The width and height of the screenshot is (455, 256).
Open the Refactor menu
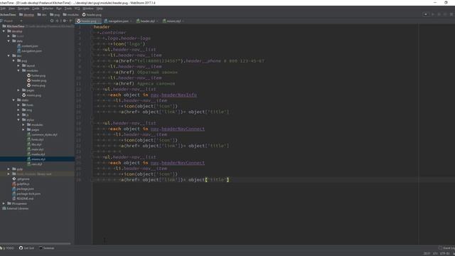click(x=48, y=9)
